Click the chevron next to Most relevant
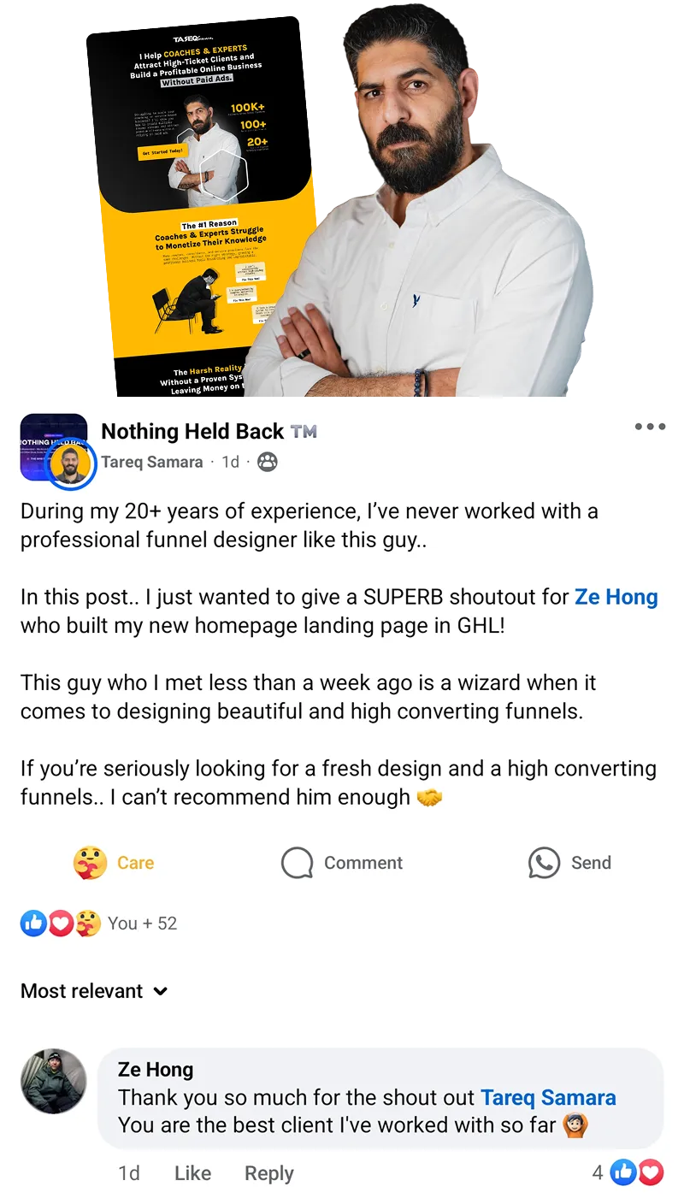Viewport: 684px width, 1204px height. [160, 992]
